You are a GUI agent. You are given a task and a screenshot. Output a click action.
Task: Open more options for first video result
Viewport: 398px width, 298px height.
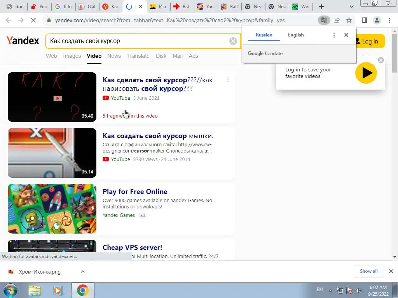click(228, 80)
